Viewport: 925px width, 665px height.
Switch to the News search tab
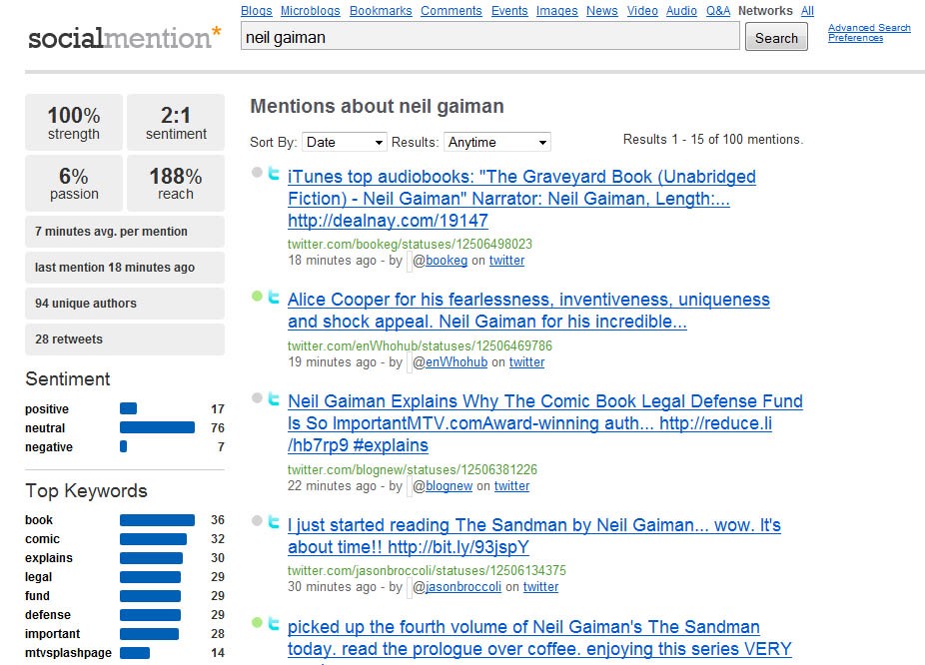pyautogui.click(x=601, y=11)
